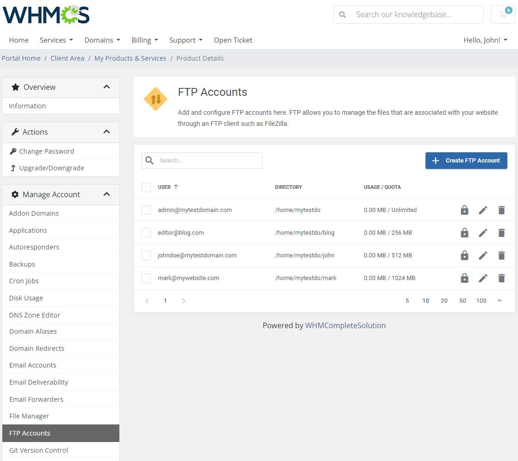Image resolution: width=518 pixels, height=461 pixels.
Task: Show 20 entries per page
Action: (x=444, y=300)
